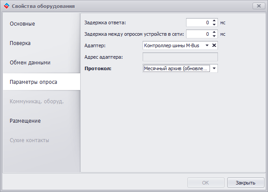Expand the Адаптер dropdown arrow
The width and height of the screenshot is (268, 192).
pyautogui.click(x=206, y=45)
